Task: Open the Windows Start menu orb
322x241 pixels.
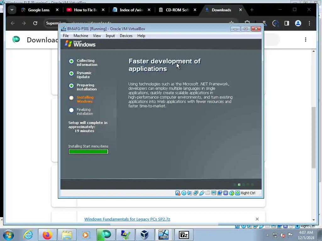Action: pyautogui.click(x=8, y=235)
